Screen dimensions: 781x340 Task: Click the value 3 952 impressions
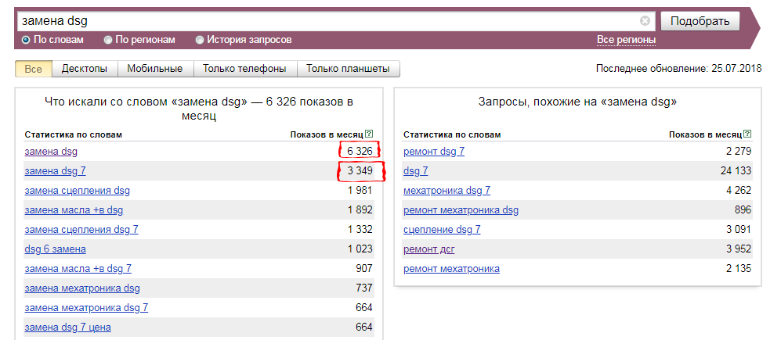[739, 249]
